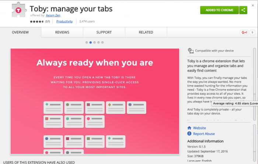Click the share icon button

pyautogui.click(x=243, y=10)
